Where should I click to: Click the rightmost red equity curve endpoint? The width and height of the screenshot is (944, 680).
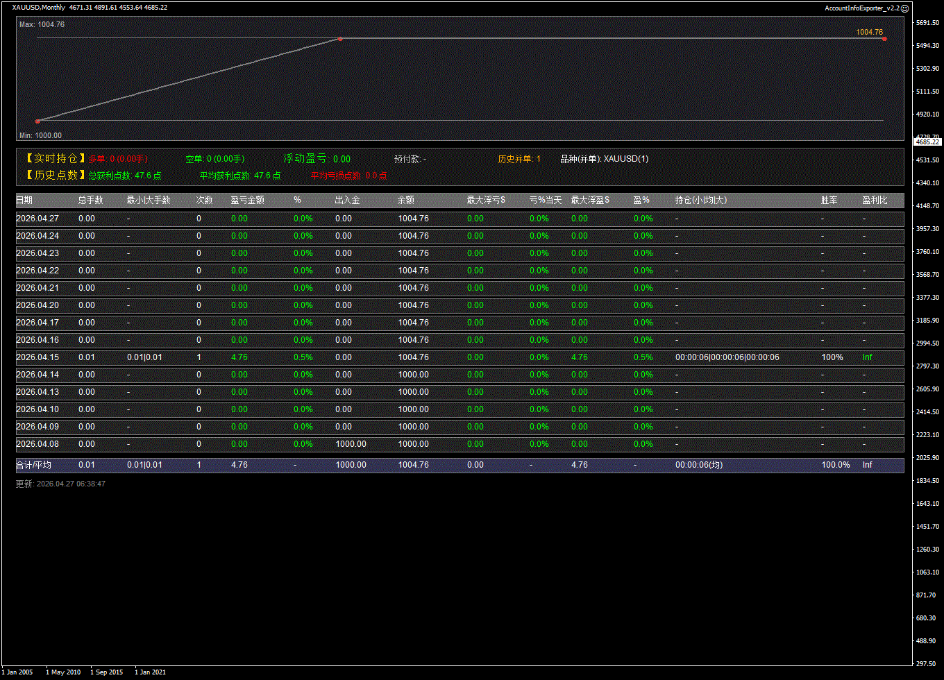point(884,39)
